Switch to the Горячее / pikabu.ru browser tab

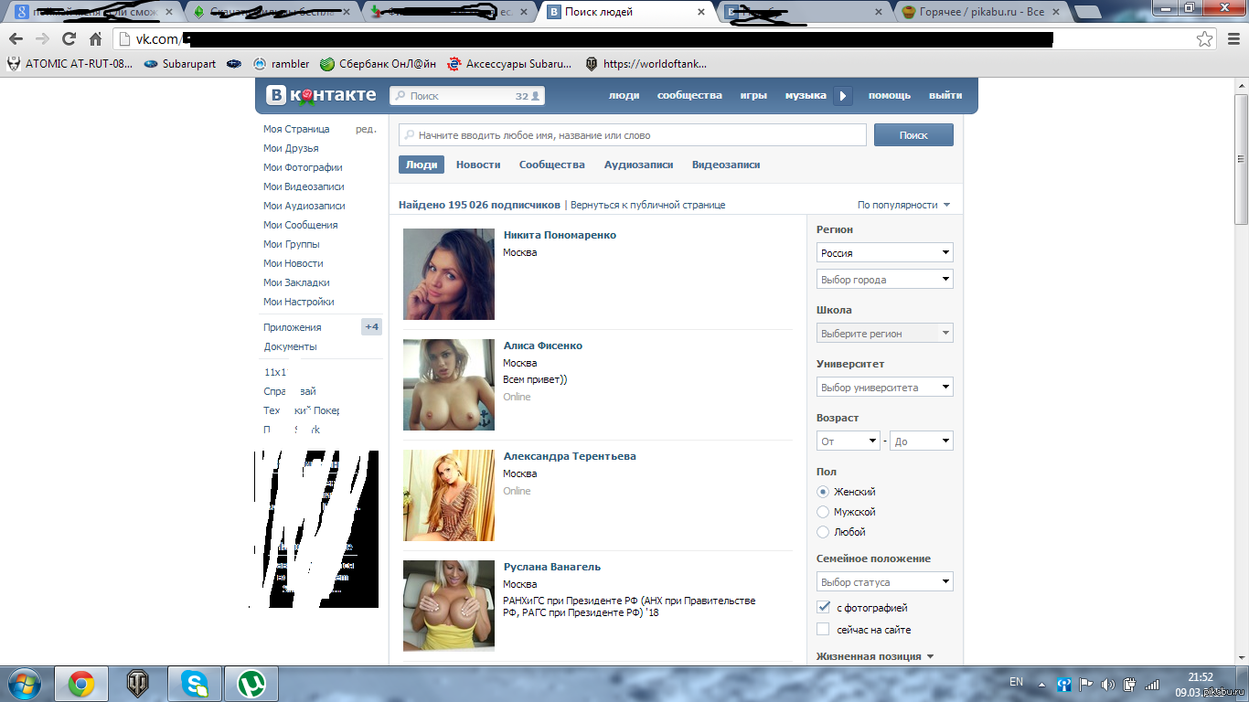tap(980, 12)
